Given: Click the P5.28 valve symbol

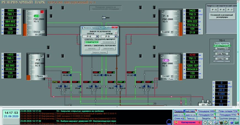Looking at the screenshot, I should pyautogui.click(x=91, y=86).
